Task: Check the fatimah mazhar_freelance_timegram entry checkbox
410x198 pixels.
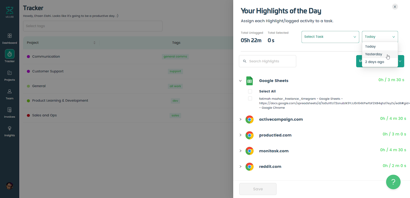Action: pyautogui.click(x=250, y=98)
